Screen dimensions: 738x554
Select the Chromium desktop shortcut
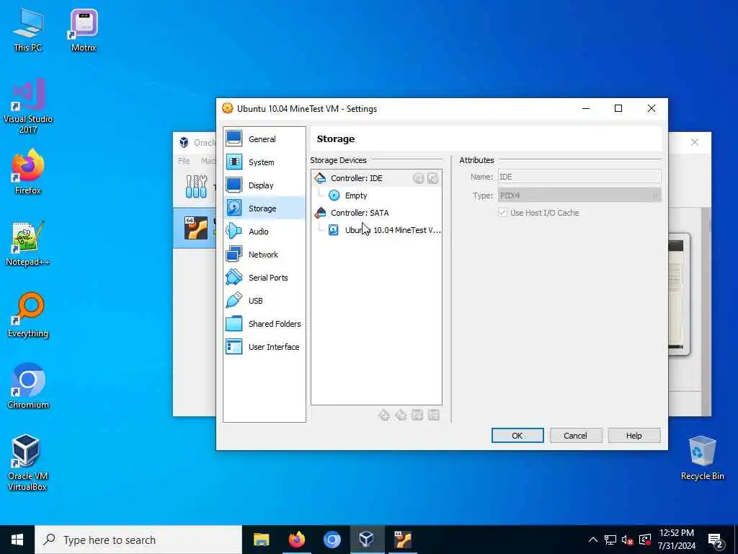click(x=28, y=387)
